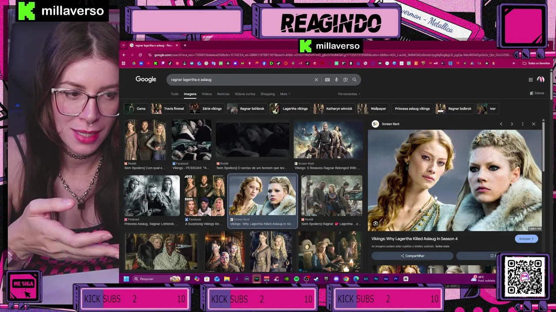Open Windows Start menu
556x312 pixels.
(x=126, y=279)
